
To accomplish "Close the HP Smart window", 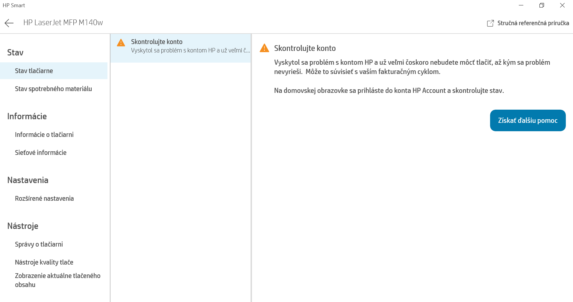I will point(562,5).
